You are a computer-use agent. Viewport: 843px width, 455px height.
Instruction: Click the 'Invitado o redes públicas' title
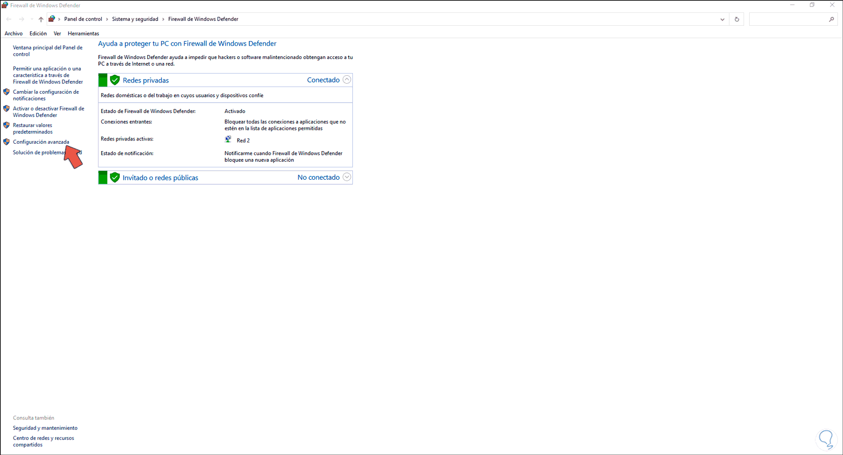160,178
